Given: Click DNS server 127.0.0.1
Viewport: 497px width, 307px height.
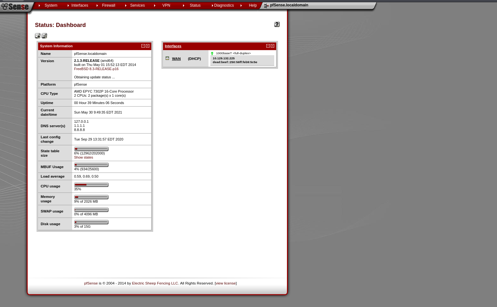Looking at the screenshot, I should (81, 121).
